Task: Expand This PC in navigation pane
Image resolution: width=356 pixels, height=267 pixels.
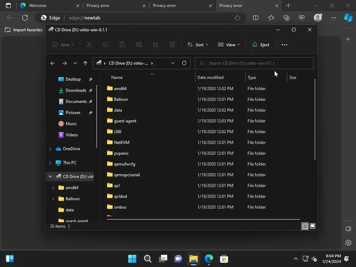Action: [50, 163]
